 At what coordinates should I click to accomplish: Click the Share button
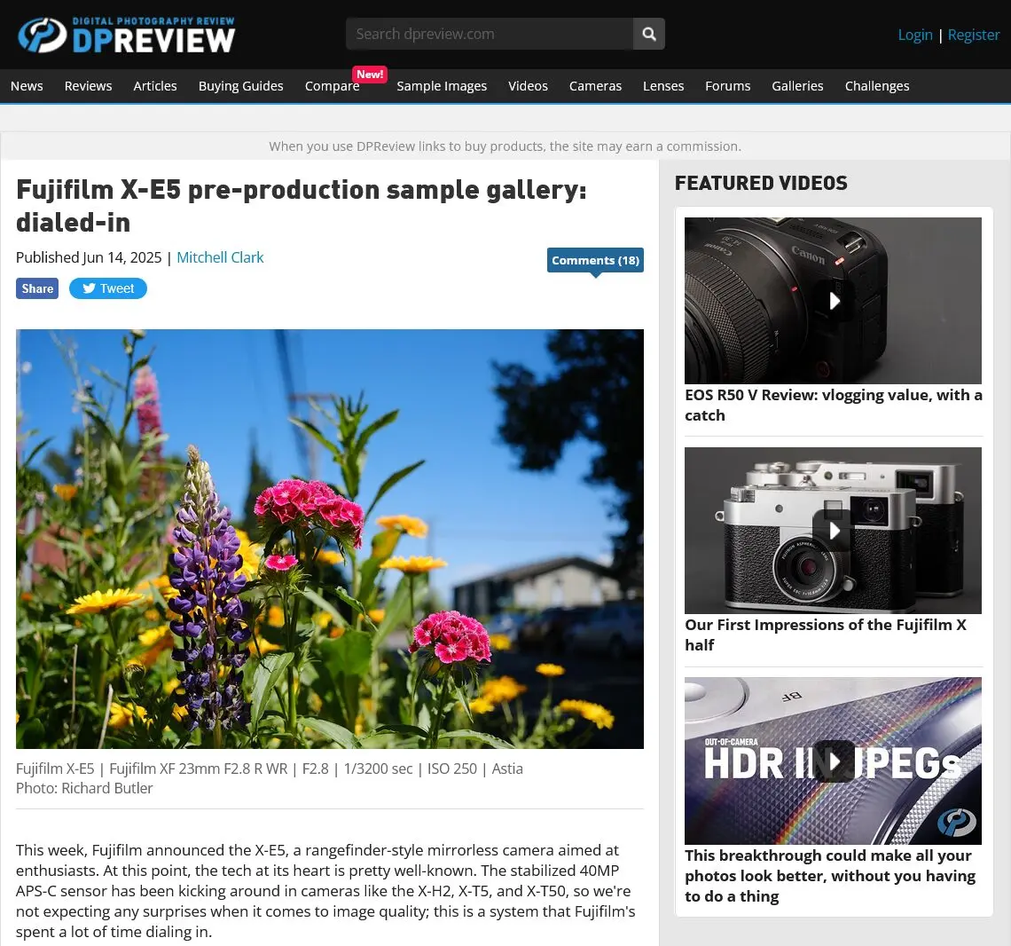pyautogui.click(x=37, y=288)
